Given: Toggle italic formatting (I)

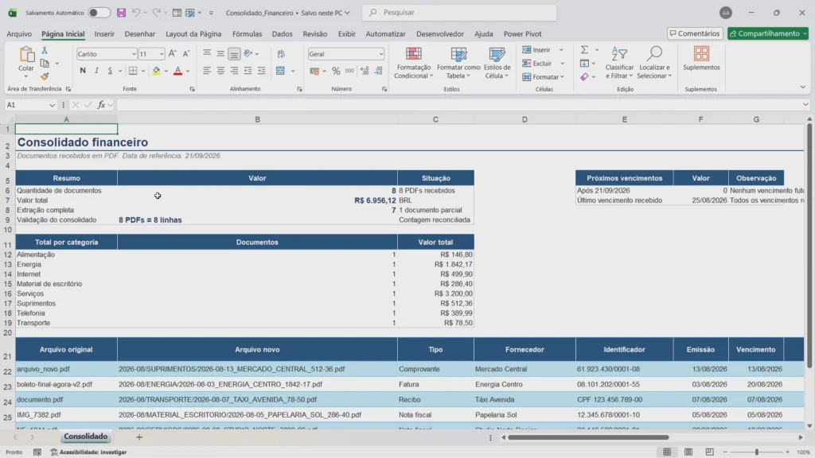Looking at the screenshot, I should pos(96,71).
